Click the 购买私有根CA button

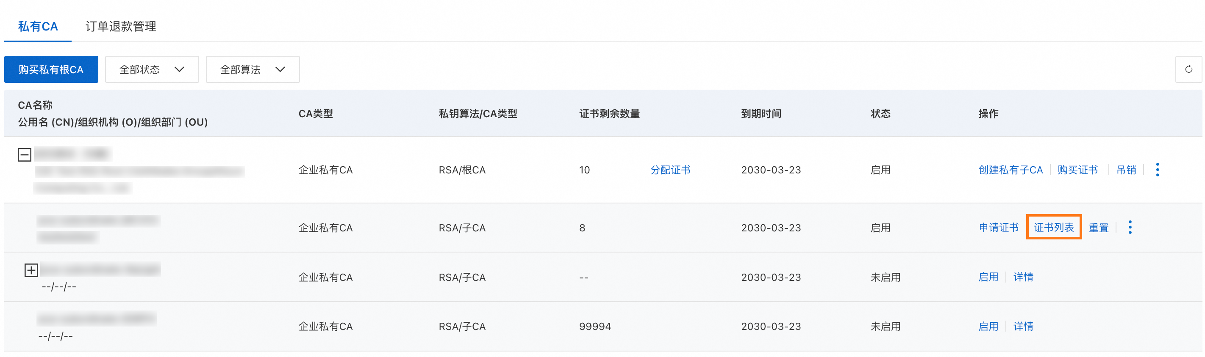[x=51, y=70]
